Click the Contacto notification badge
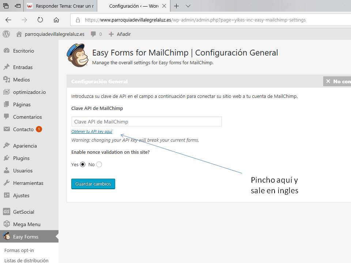351x263 pixels. point(39,129)
